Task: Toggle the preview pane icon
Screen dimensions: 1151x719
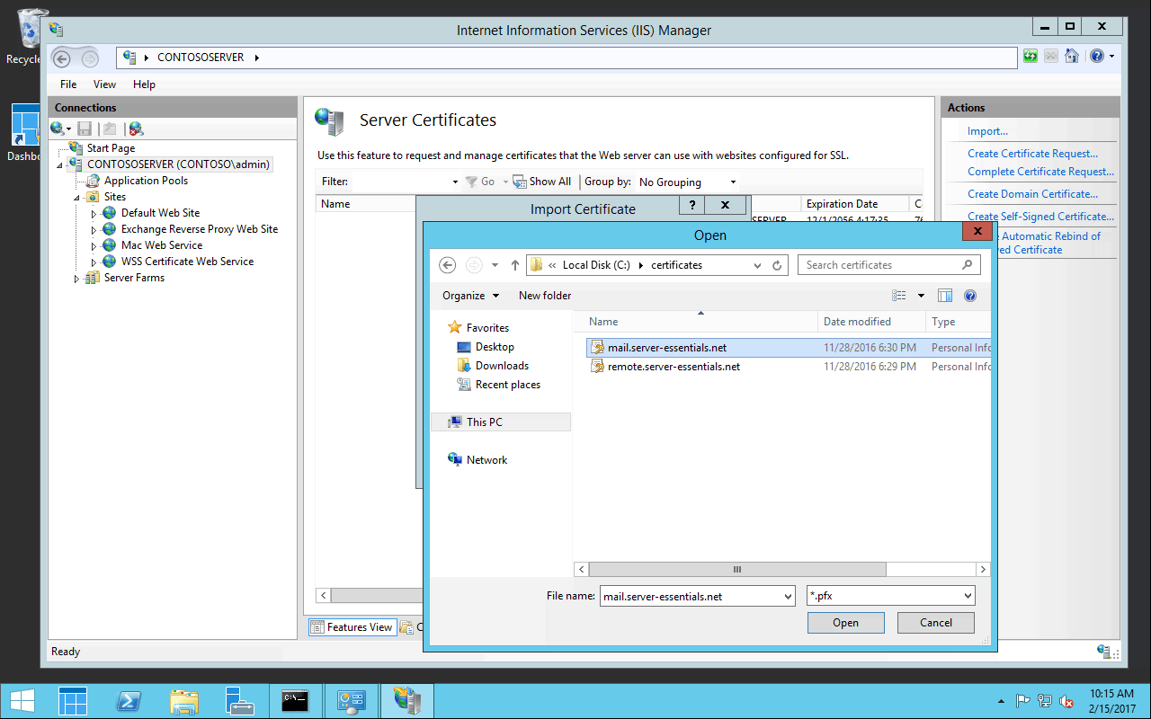Action: 945,296
